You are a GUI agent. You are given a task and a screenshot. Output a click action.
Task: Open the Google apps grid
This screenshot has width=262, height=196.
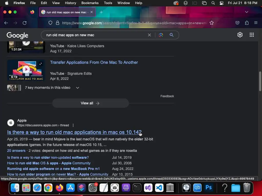pos(252,35)
